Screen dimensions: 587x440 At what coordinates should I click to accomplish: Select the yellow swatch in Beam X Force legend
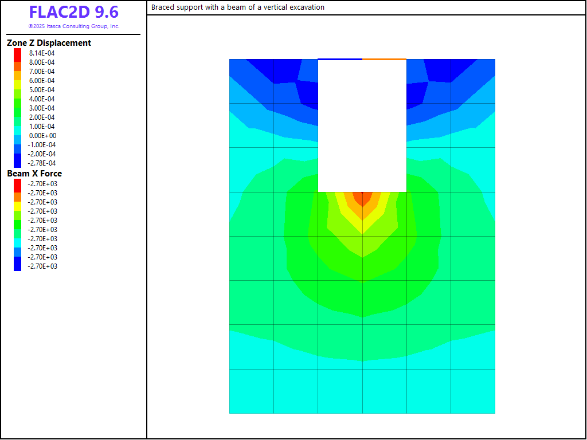(18, 202)
